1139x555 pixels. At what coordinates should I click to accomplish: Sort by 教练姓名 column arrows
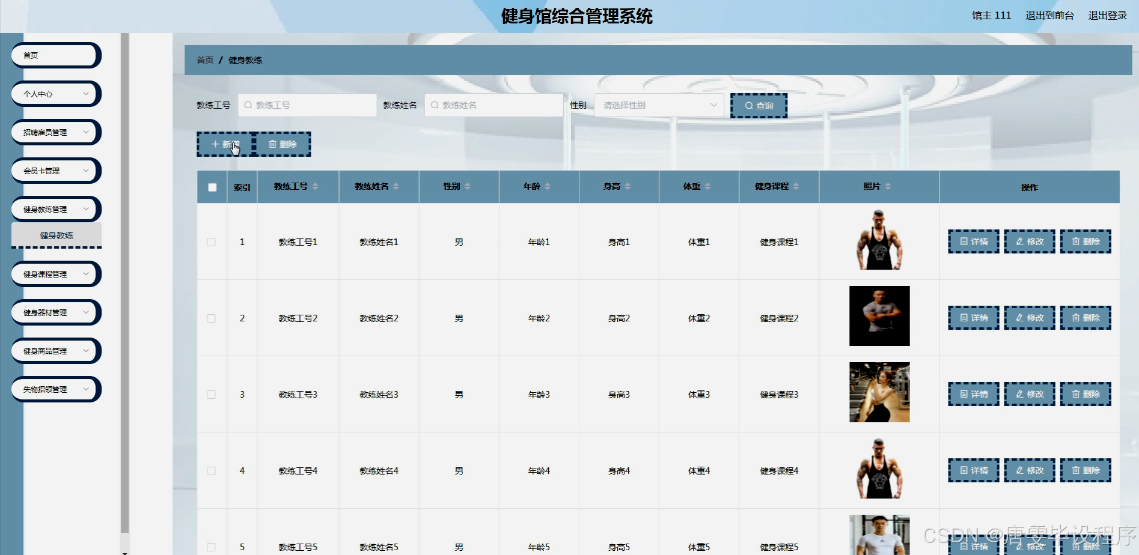point(396,187)
